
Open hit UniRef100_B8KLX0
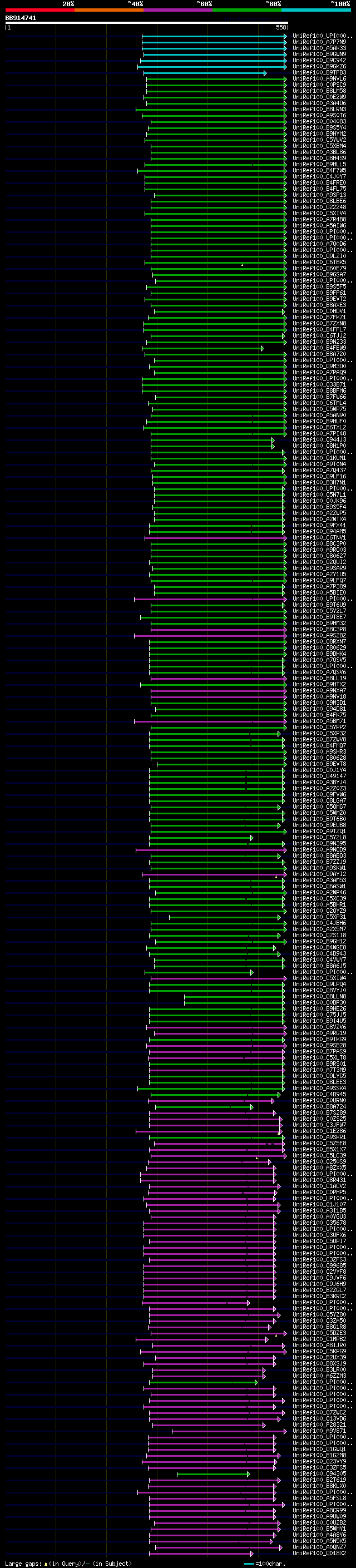click(x=319, y=1486)
